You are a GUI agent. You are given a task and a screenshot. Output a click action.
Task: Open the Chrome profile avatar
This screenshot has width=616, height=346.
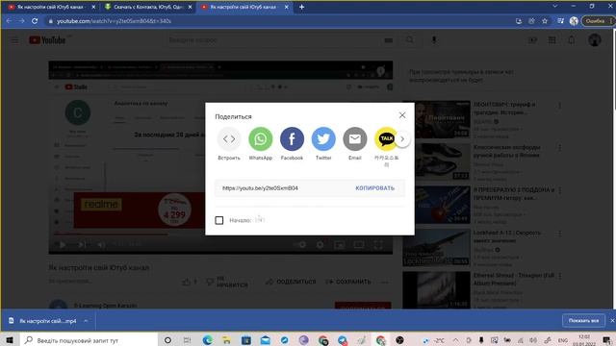click(x=574, y=21)
